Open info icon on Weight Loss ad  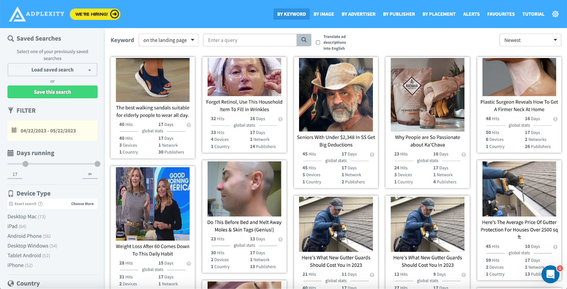189,264
